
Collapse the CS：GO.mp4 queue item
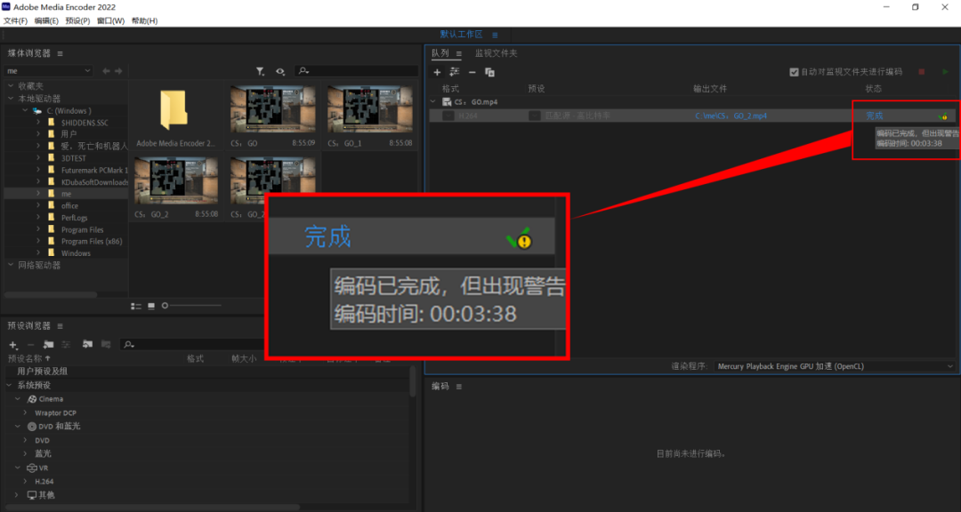pos(433,102)
